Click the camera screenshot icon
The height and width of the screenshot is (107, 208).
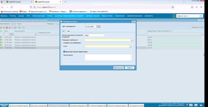pyautogui.click(x=191, y=105)
